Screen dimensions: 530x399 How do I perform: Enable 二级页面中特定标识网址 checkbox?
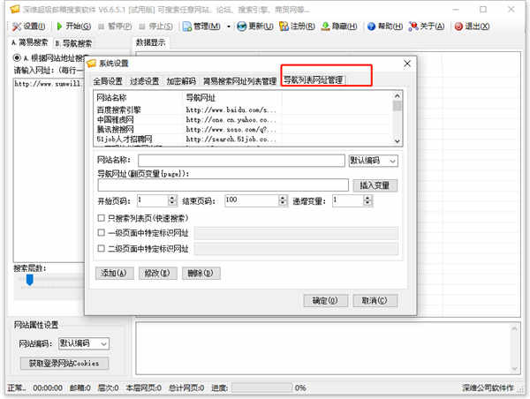[x=101, y=248]
